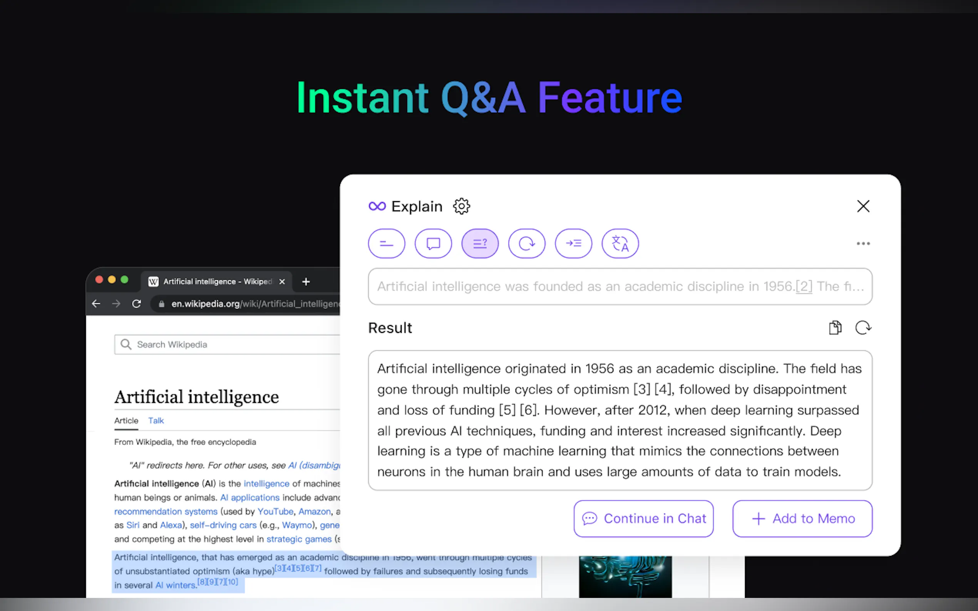Image resolution: width=978 pixels, height=611 pixels.
Task: Open the AI winters link
Action: [176, 585]
